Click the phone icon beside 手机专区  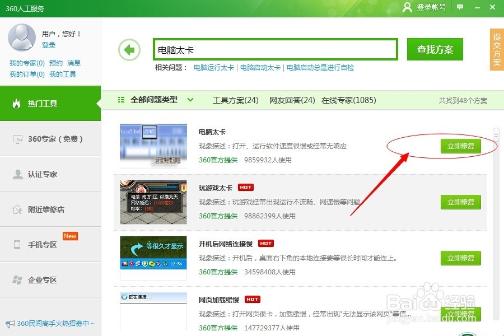[17, 245]
